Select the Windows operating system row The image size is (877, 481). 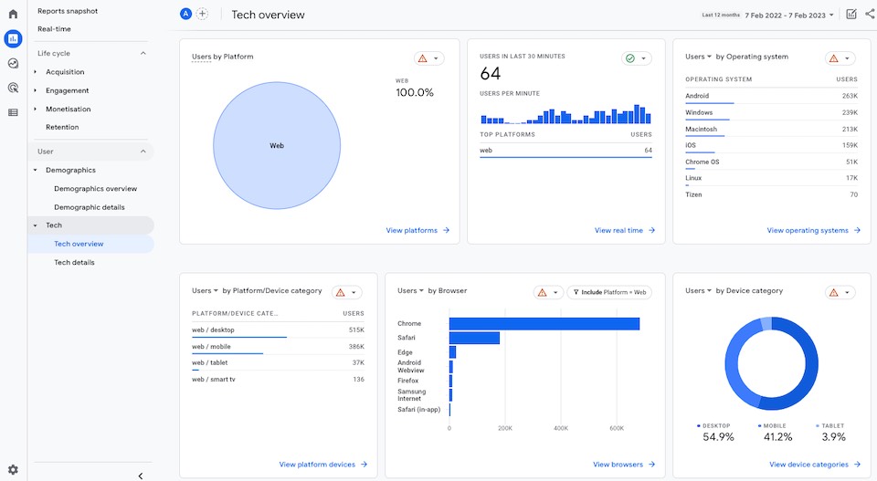point(771,113)
